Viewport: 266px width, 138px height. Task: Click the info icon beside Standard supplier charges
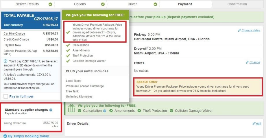coord(51,110)
